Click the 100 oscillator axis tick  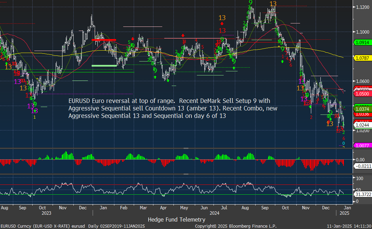tap(360, 178)
